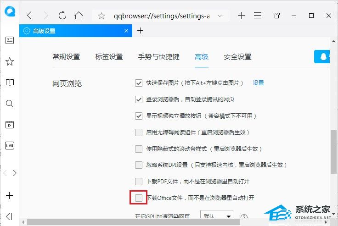Expand the GPU acceleration 默认 dropdown
The width and height of the screenshot is (338, 226).
[x=217, y=215]
